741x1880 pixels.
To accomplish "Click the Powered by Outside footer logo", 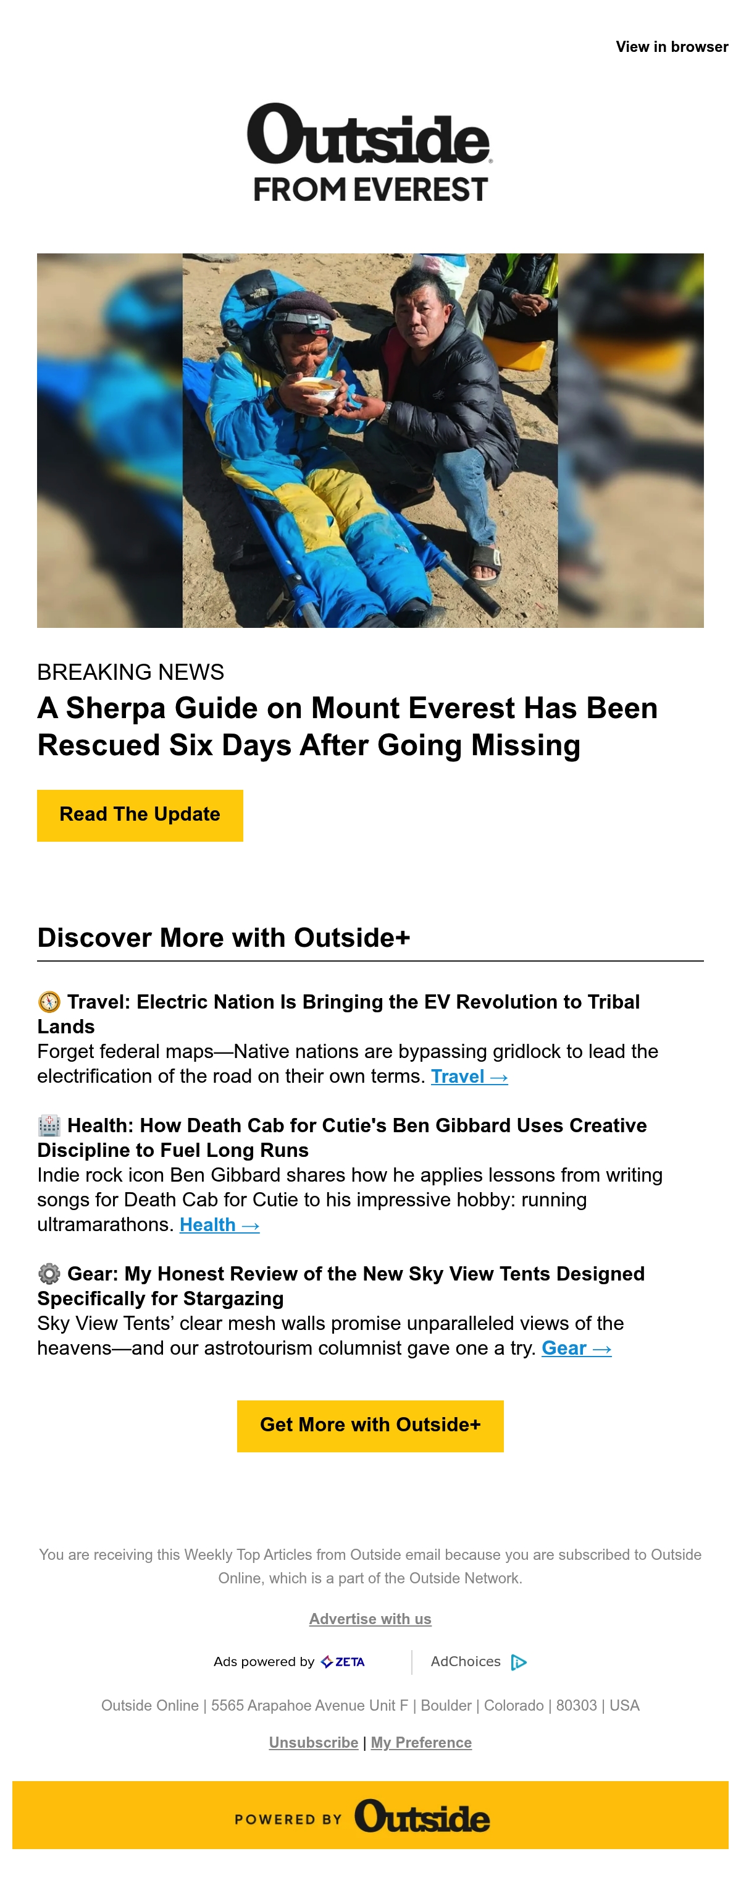I will (x=370, y=1815).
